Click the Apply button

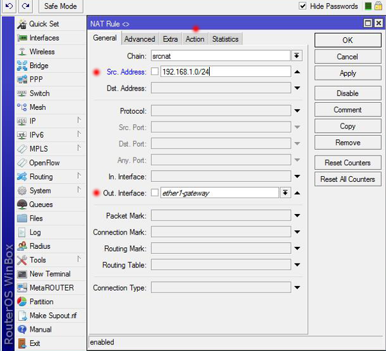(347, 73)
